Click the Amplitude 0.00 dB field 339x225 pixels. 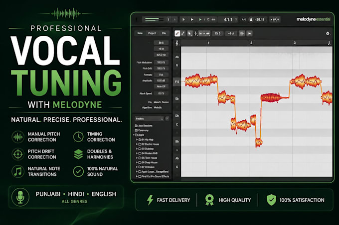161,80
